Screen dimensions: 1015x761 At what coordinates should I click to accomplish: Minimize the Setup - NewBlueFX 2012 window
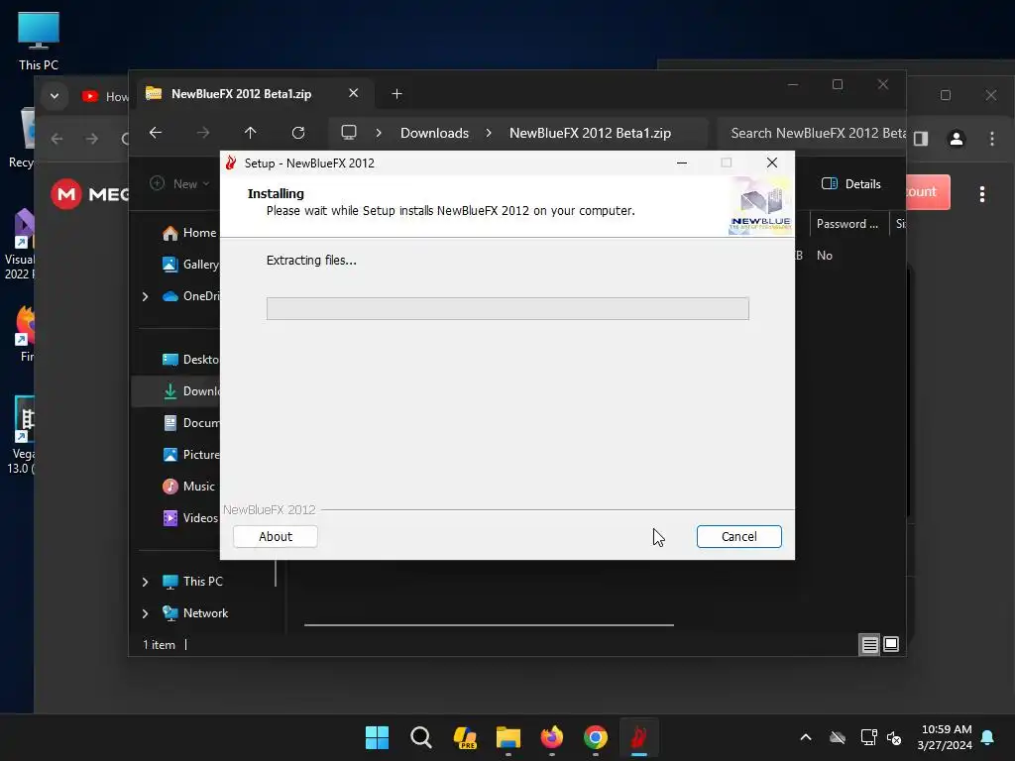pyautogui.click(x=682, y=163)
